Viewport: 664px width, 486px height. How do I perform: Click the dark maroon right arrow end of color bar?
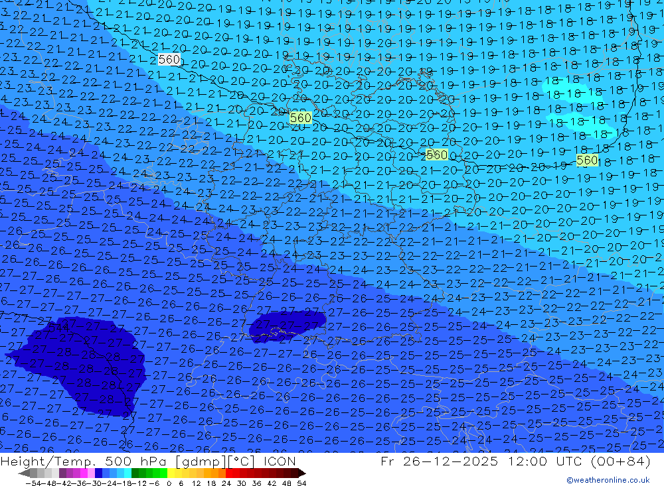tap(302, 473)
